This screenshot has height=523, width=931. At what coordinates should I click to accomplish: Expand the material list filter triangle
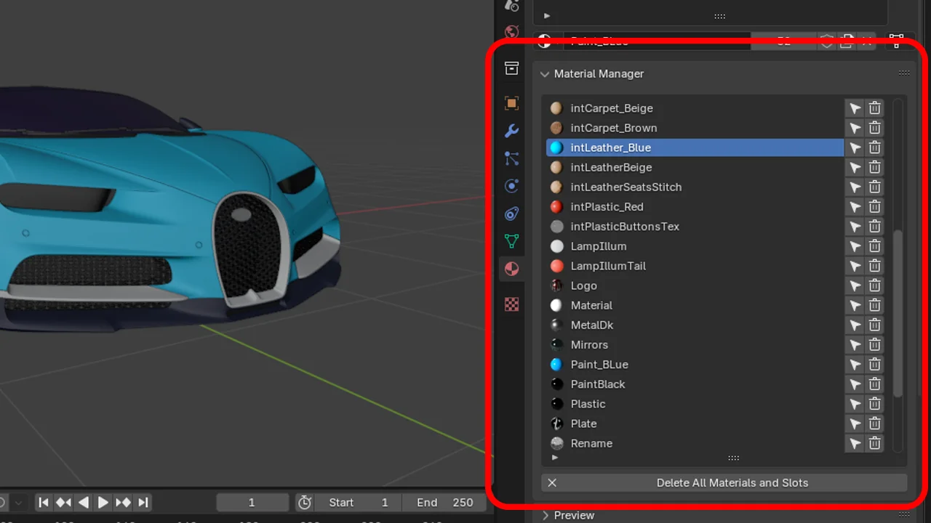click(555, 458)
